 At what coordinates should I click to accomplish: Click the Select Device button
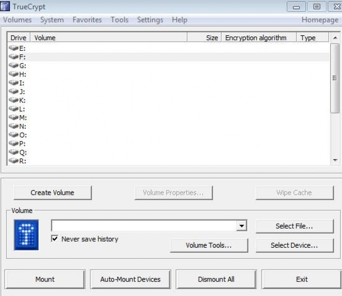point(295,245)
